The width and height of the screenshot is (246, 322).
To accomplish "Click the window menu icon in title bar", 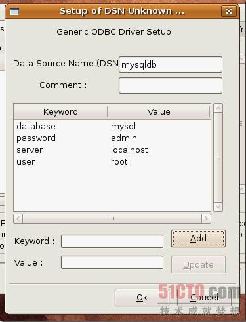I will click(x=14, y=11).
